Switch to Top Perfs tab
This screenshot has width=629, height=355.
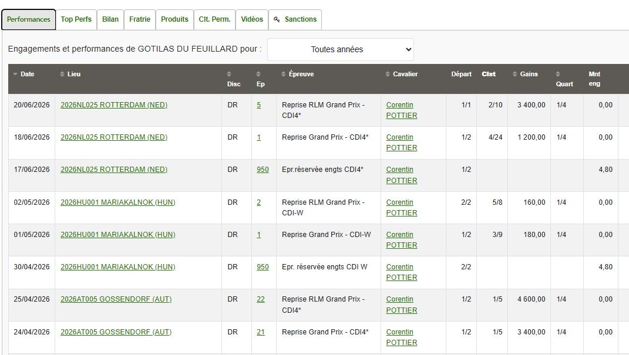[76, 19]
